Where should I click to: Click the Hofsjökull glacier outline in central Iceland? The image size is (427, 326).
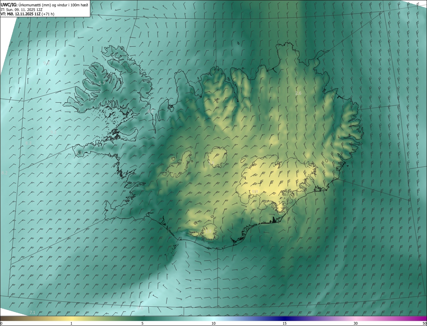tap(217, 157)
